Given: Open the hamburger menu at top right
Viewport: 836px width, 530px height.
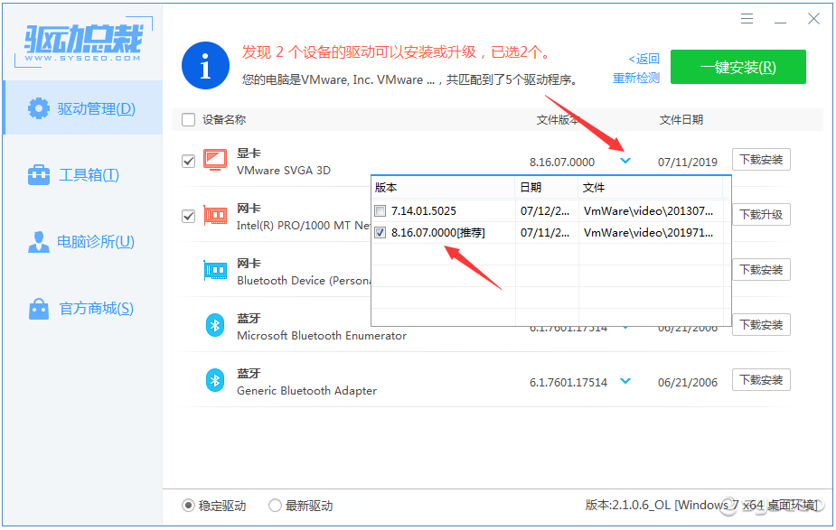Looking at the screenshot, I should click(x=747, y=18).
